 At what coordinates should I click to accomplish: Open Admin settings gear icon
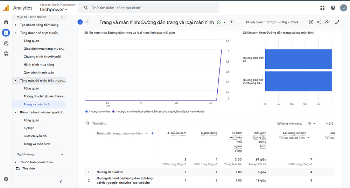click(x=6, y=179)
